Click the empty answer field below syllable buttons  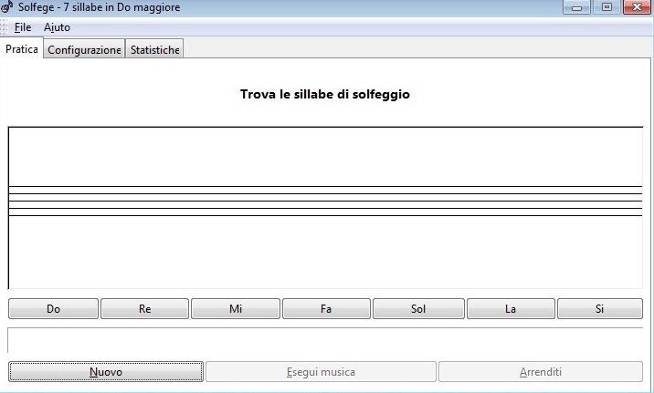click(x=325, y=340)
